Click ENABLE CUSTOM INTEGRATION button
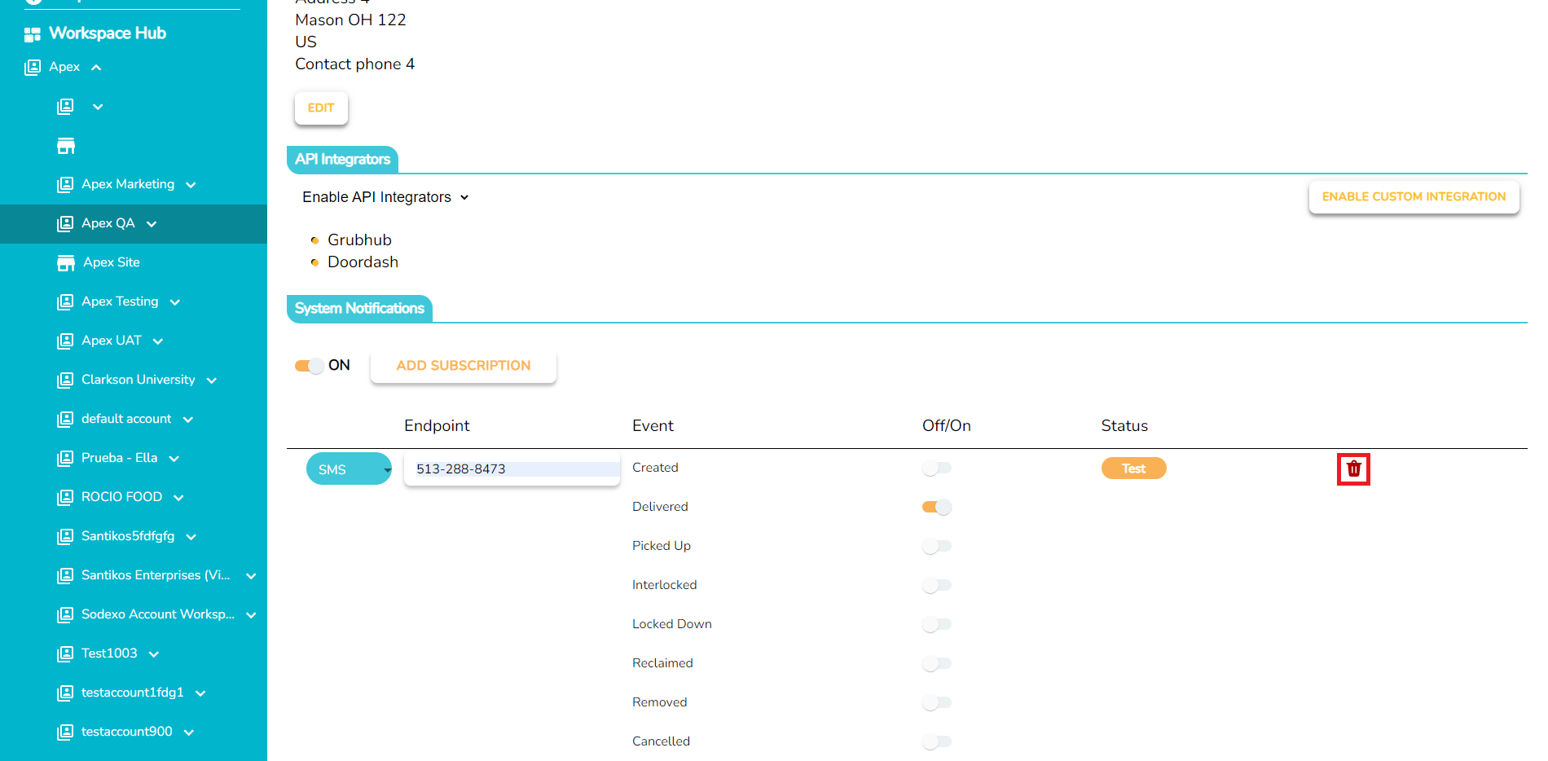Image resolution: width=1548 pixels, height=761 pixels. (1414, 197)
